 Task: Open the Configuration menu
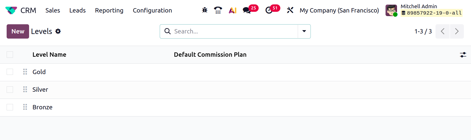point(152,10)
